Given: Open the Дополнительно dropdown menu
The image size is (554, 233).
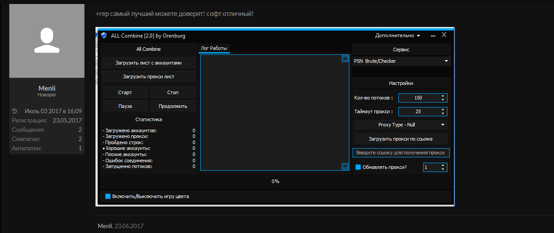Looking at the screenshot, I should tap(398, 35).
